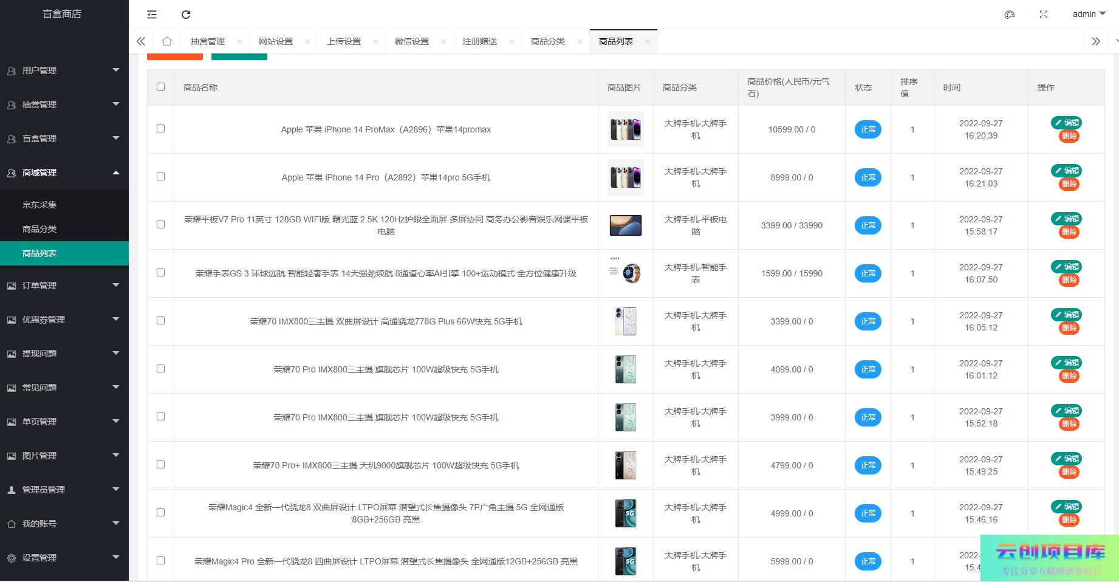Go to the home tab icon
The height and width of the screenshot is (582, 1119).
167,41
